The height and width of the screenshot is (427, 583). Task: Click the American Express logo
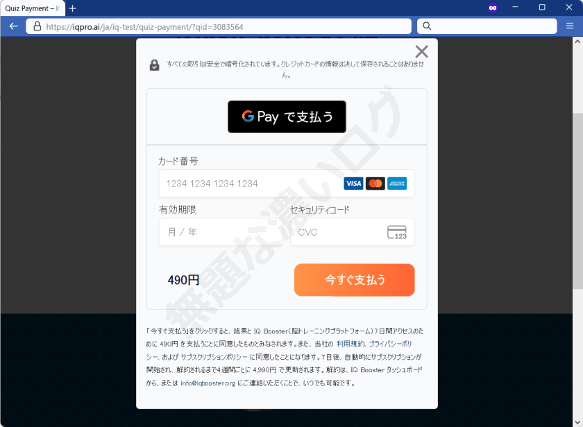point(397,184)
